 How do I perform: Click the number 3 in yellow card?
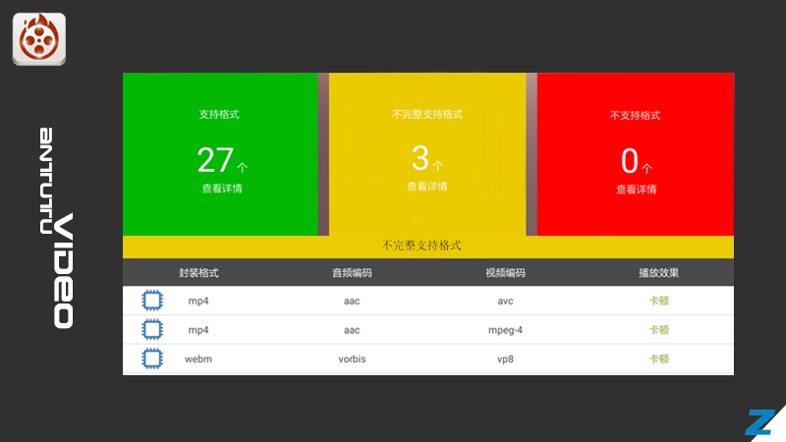tap(421, 158)
